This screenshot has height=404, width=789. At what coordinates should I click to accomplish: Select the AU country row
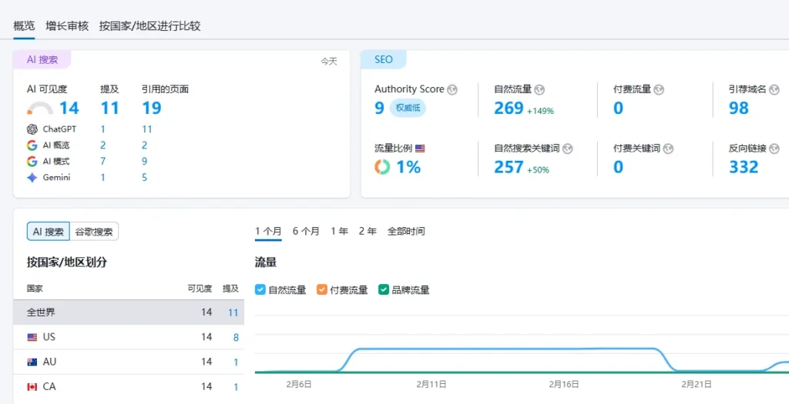[129, 362]
